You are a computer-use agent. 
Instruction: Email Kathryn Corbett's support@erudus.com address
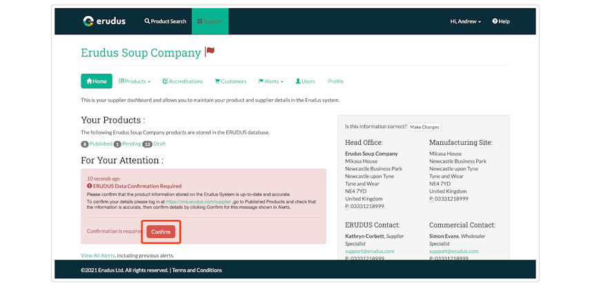[x=370, y=251]
